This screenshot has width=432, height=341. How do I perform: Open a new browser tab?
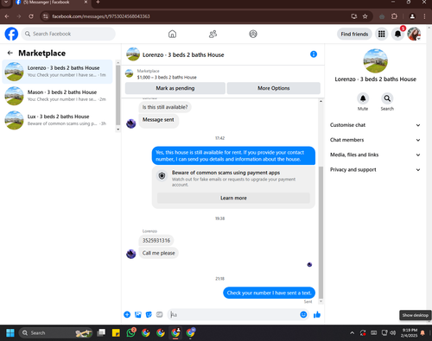(x=98, y=3)
